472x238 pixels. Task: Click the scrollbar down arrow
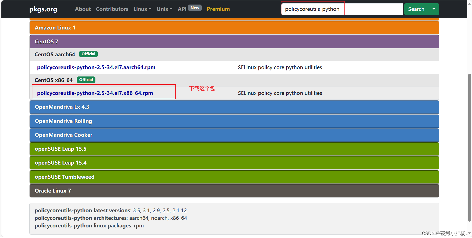click(469, 233)
